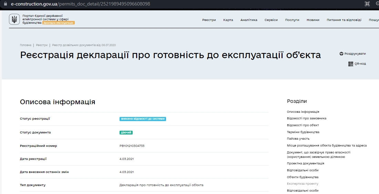Open the Аналітика menu item
379x194 pixels.
click(249, 20)
